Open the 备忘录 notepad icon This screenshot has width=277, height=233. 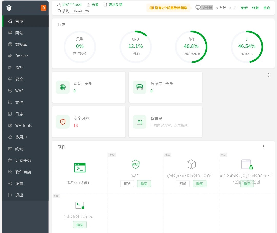(x=140, y=122)
